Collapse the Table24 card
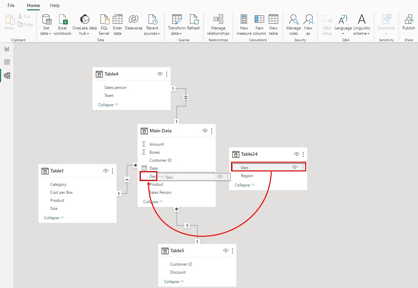Image resolution: width=418 pixels, height=288 pixels. (245, 185)
